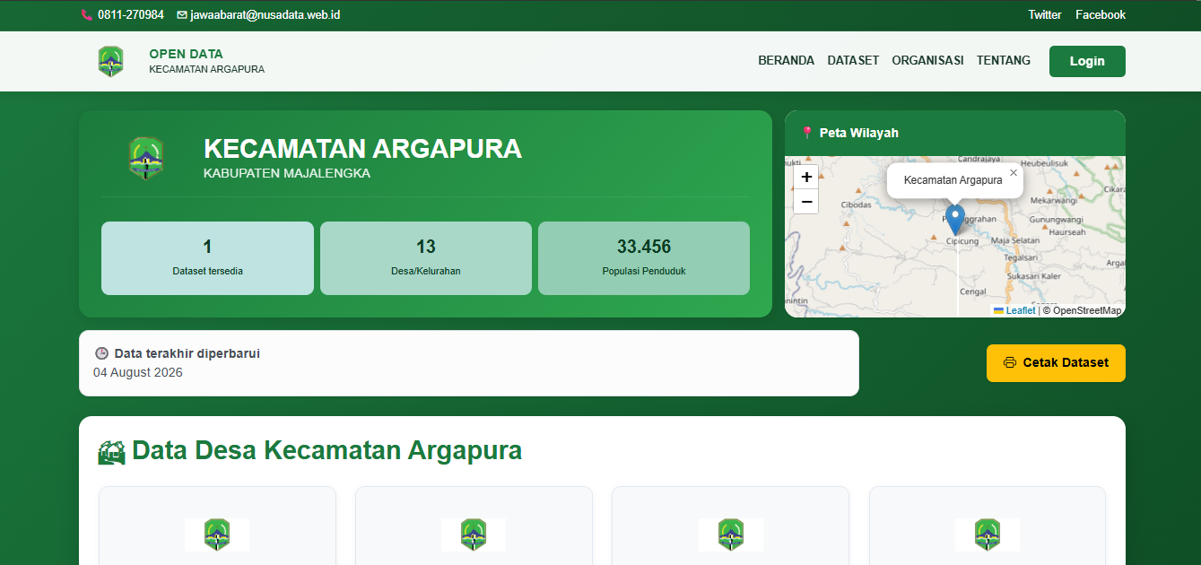Zoom in the map with plus button
The height and width of the screenshot is (565, 1201).
806,178
